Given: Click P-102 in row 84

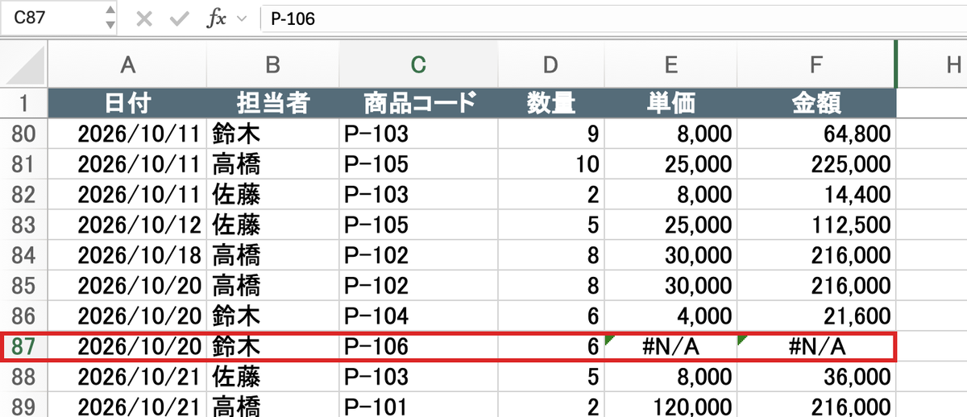Looking at the screenshot, I should click(x=417, y=255).
